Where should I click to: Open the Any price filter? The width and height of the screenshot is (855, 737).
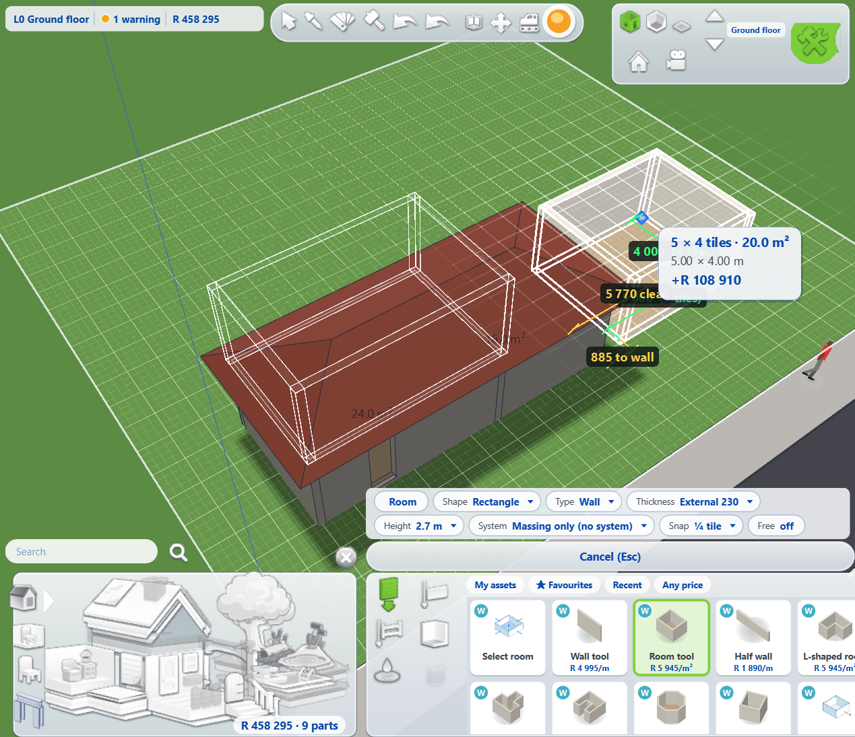683,586
